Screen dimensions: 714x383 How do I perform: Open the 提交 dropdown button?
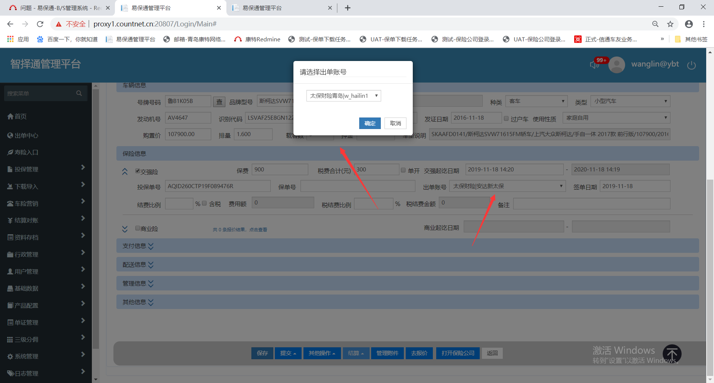pos(288,353)
